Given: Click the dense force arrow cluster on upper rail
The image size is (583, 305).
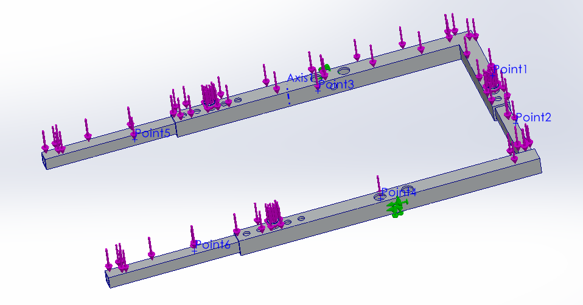Looking at the screenshot, I should point(210,95).
